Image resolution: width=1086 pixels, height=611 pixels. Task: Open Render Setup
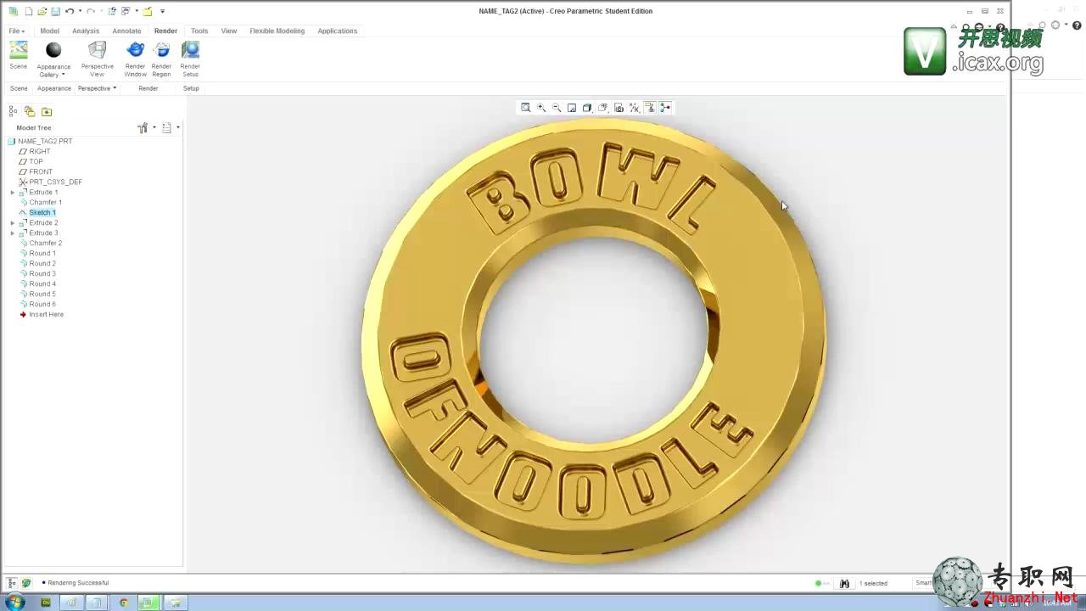[x=190, y=50]
